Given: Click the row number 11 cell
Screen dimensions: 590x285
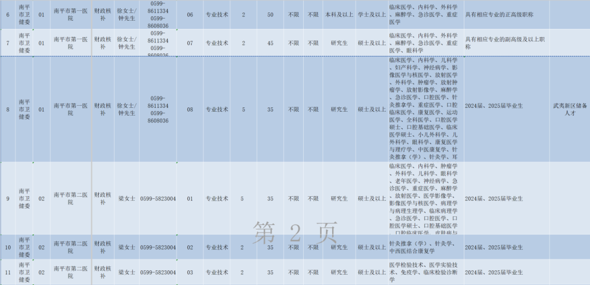Looking at the screenshot, I should pyautogui.click(x=8, y=272).
